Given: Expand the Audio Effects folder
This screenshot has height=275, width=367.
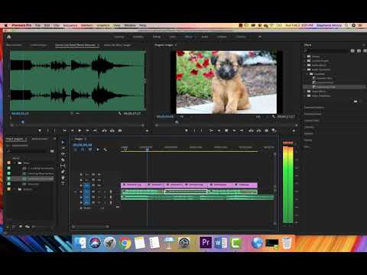Looking at the screenshot, I should pyautogui.click(x=304, y=65).
